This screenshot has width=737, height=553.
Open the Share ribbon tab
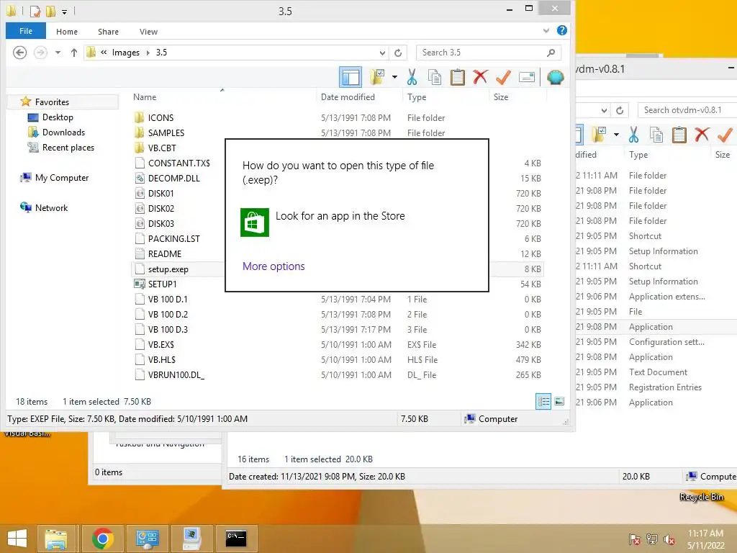point(108,32)
